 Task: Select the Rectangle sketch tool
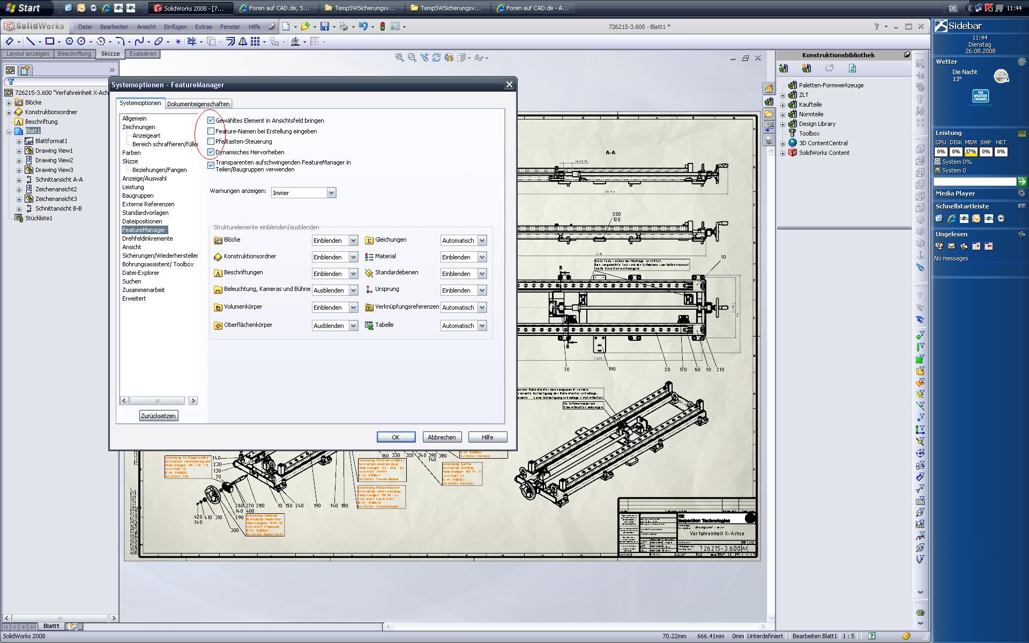[x=49, y=41]
